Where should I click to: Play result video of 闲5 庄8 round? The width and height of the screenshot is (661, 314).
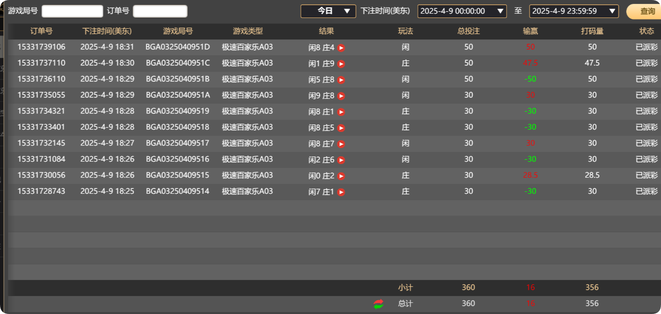tap(341, 79)
